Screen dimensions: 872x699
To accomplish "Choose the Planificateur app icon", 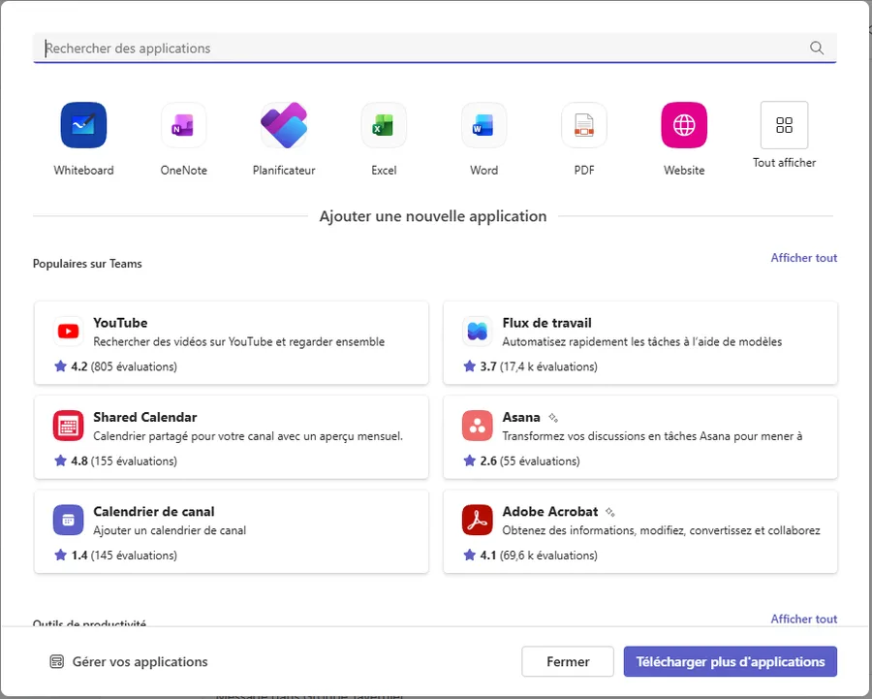I will click(284, 125).
